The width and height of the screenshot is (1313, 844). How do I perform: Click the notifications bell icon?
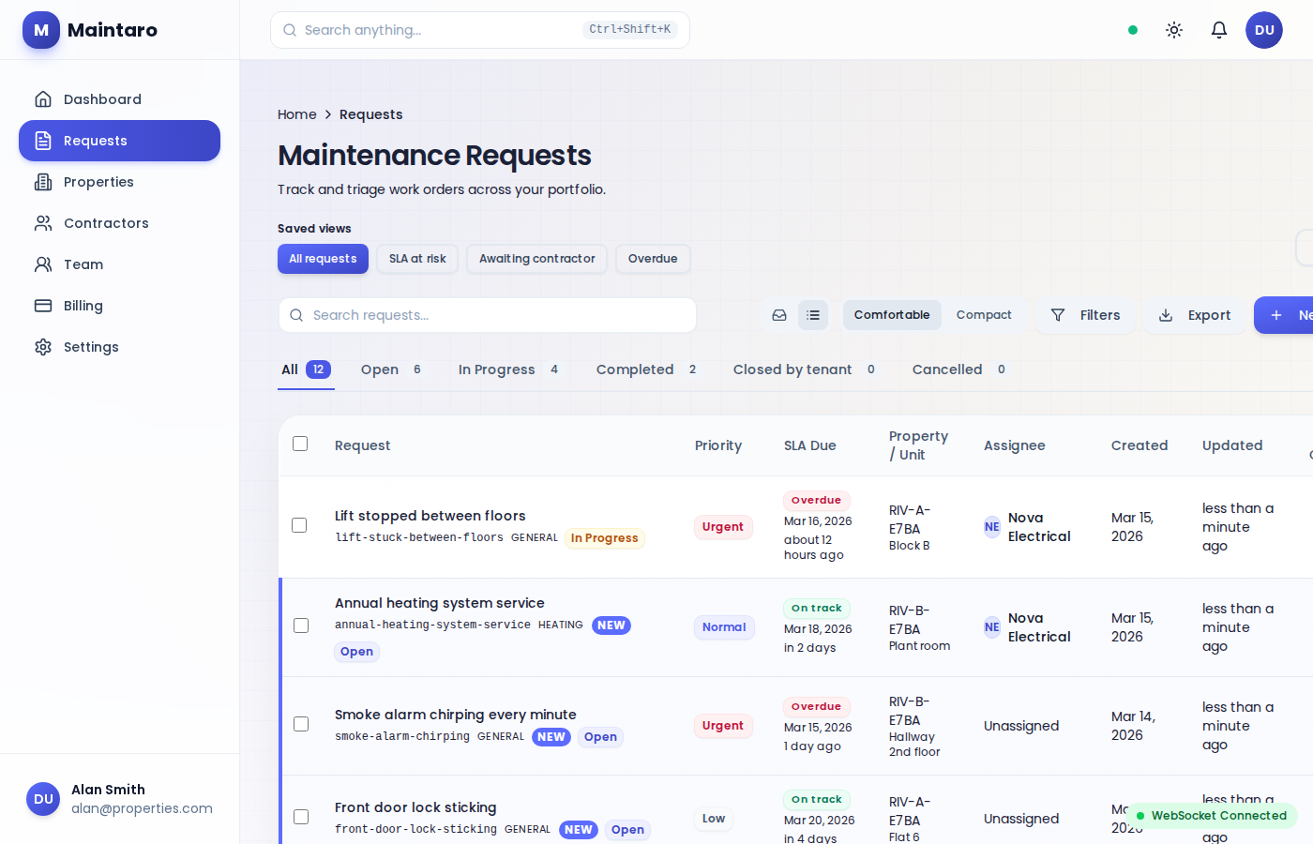coord(1218,30)
